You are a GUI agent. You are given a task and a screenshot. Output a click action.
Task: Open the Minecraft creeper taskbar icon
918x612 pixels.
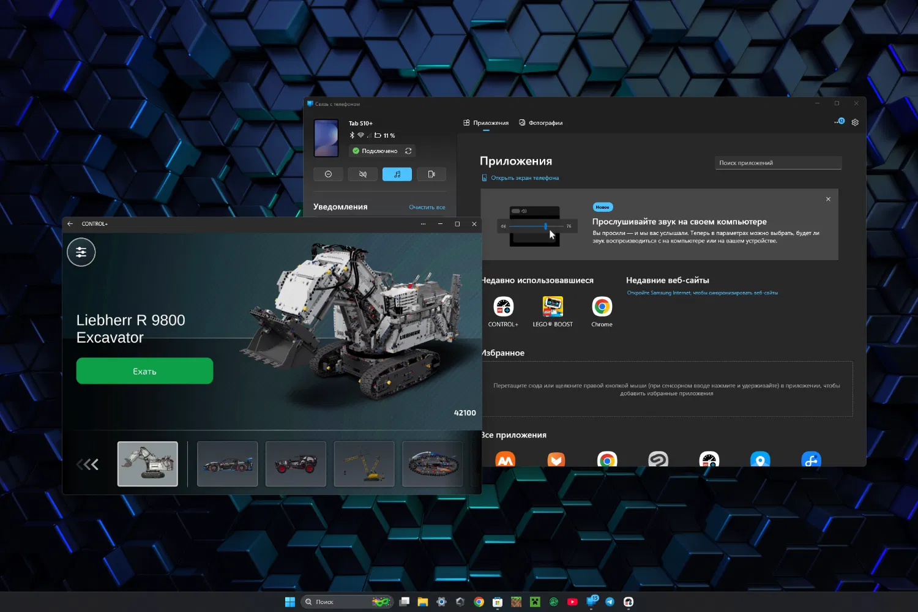(535, 602)
